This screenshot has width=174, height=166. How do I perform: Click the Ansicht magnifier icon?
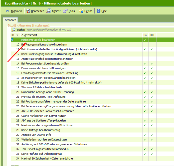[x=49, y=11]
